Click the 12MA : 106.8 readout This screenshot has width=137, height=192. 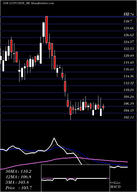coord(18,177)
